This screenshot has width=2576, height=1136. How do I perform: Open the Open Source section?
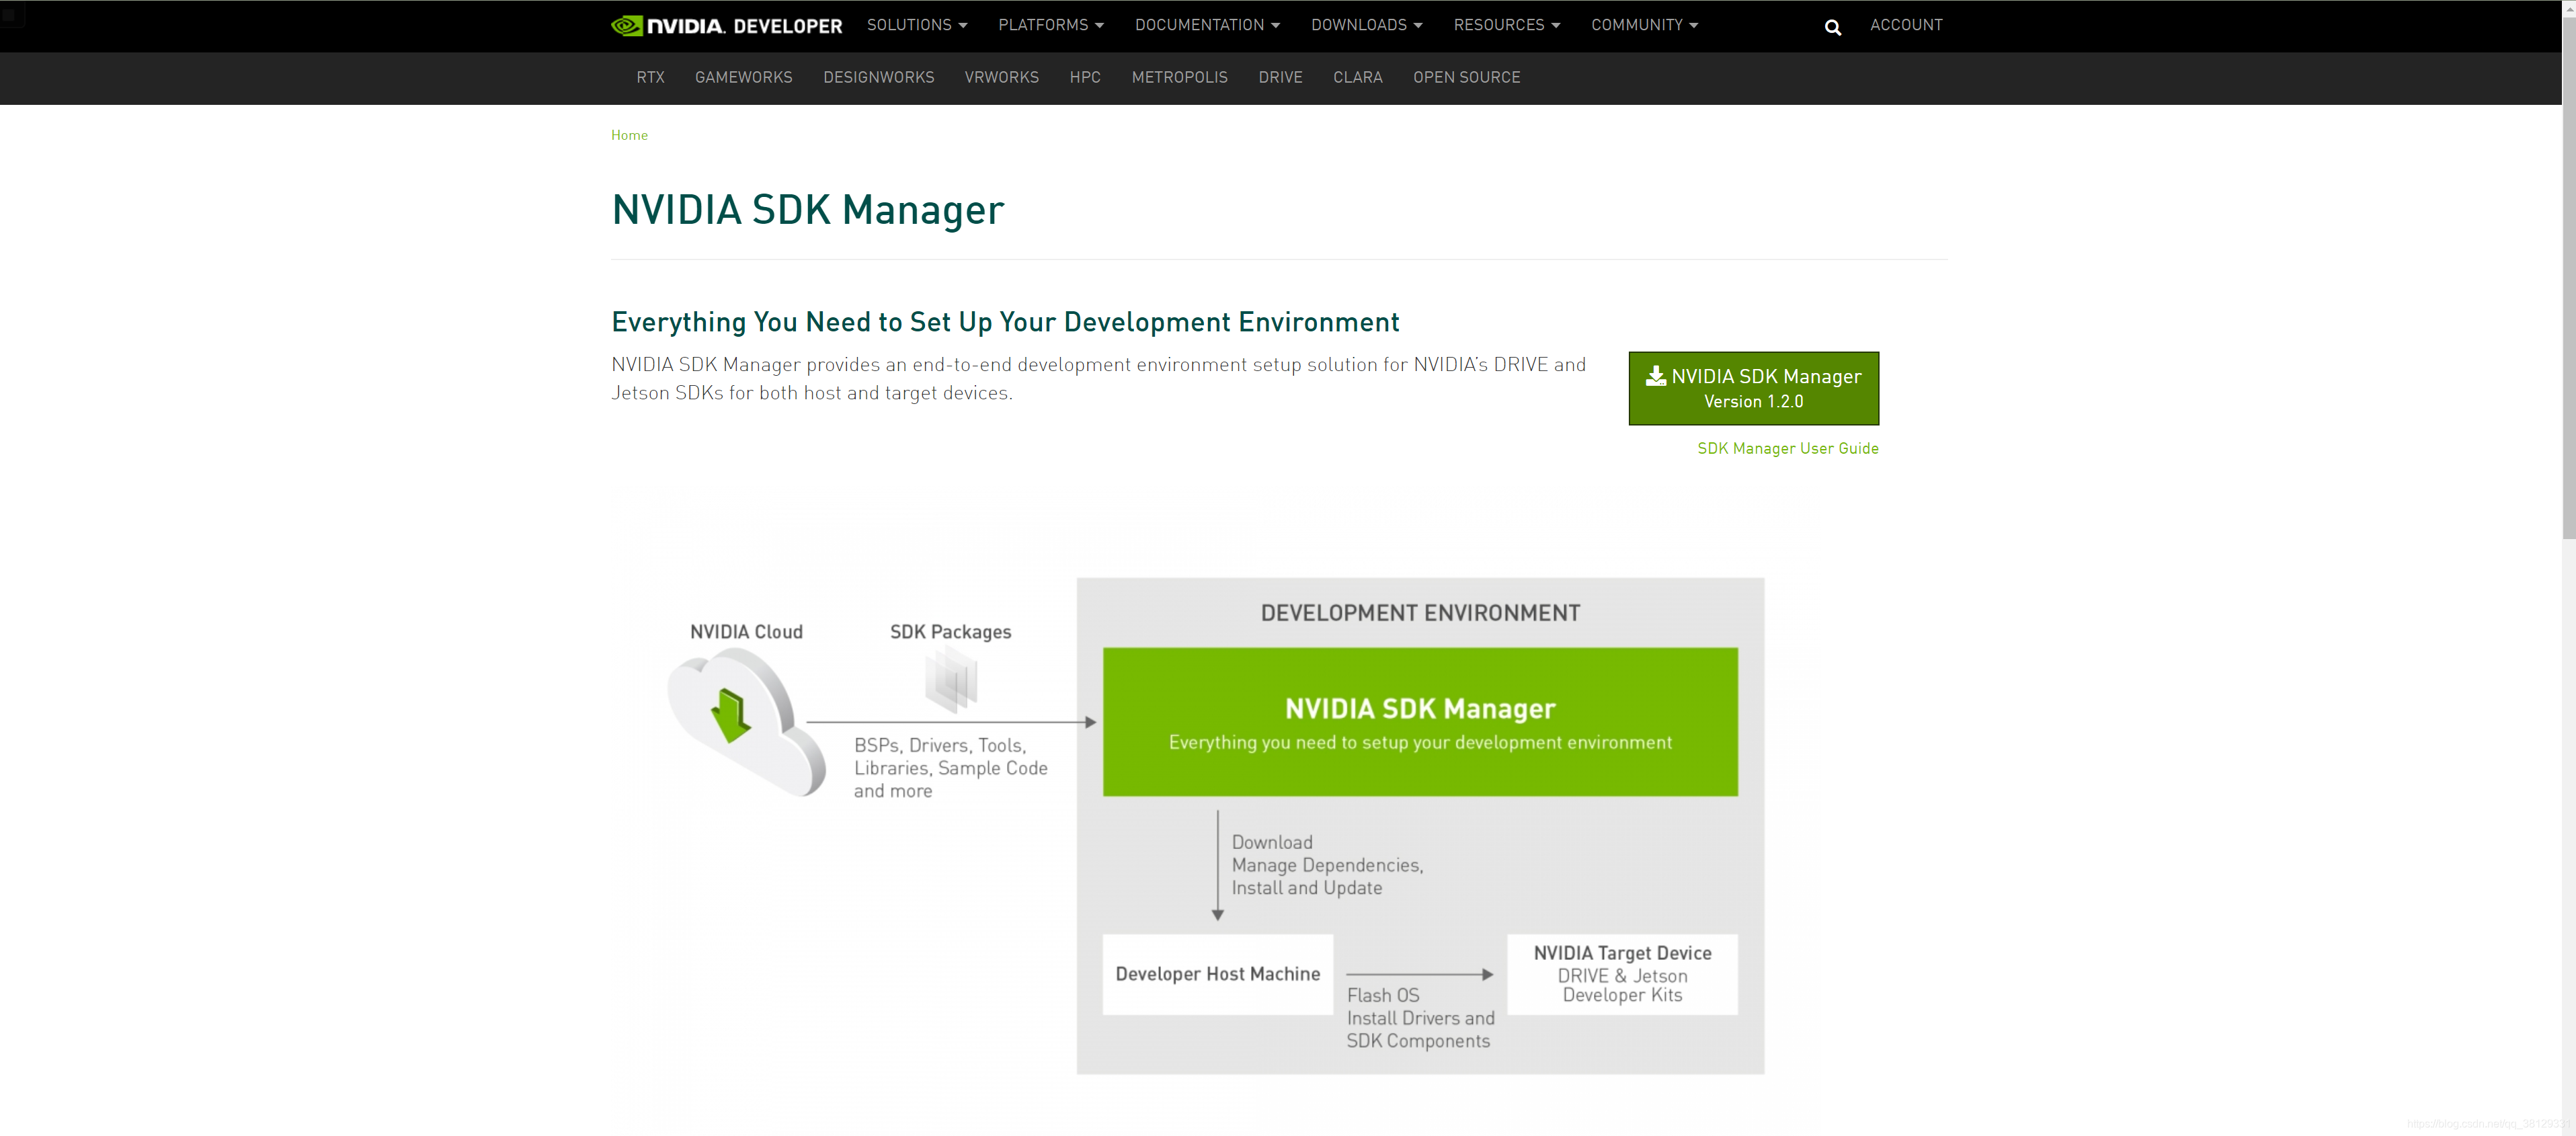point(1466,77)
